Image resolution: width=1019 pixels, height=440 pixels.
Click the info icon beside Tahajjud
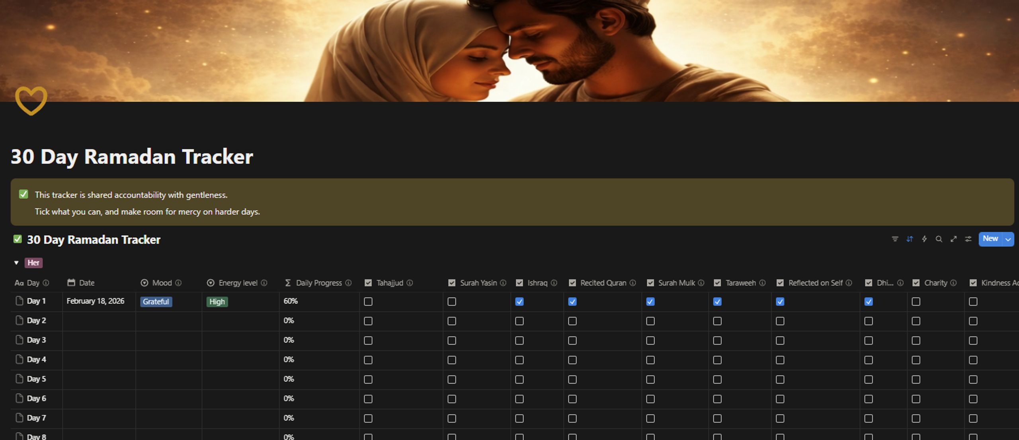(410, 283)
